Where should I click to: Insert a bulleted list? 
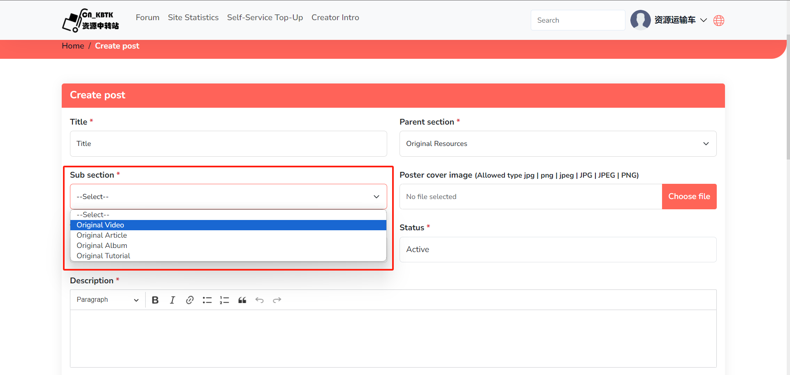point(207,300)
